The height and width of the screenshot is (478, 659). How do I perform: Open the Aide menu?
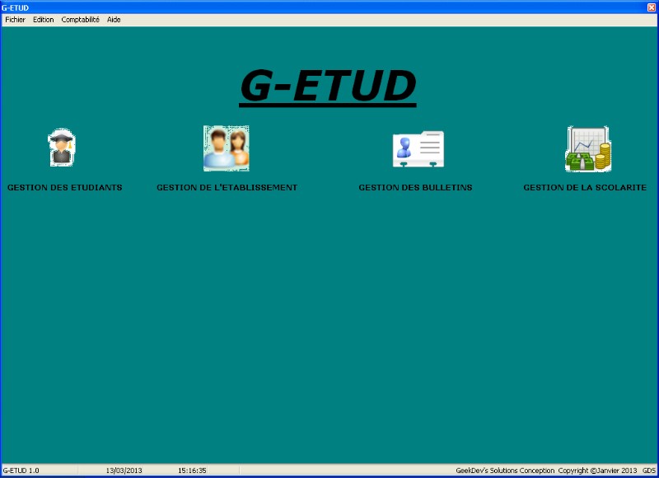[x=114, y=20]
